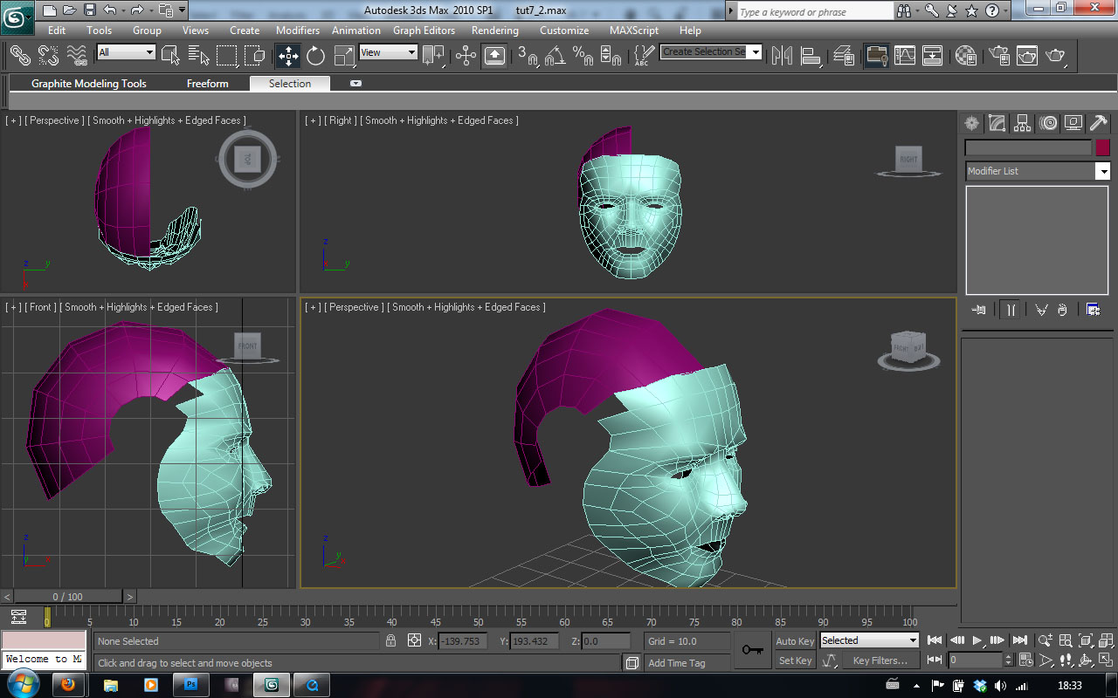Select the Select and Move tool
This screenshot has height=698, width=1118.
point(288,55)
